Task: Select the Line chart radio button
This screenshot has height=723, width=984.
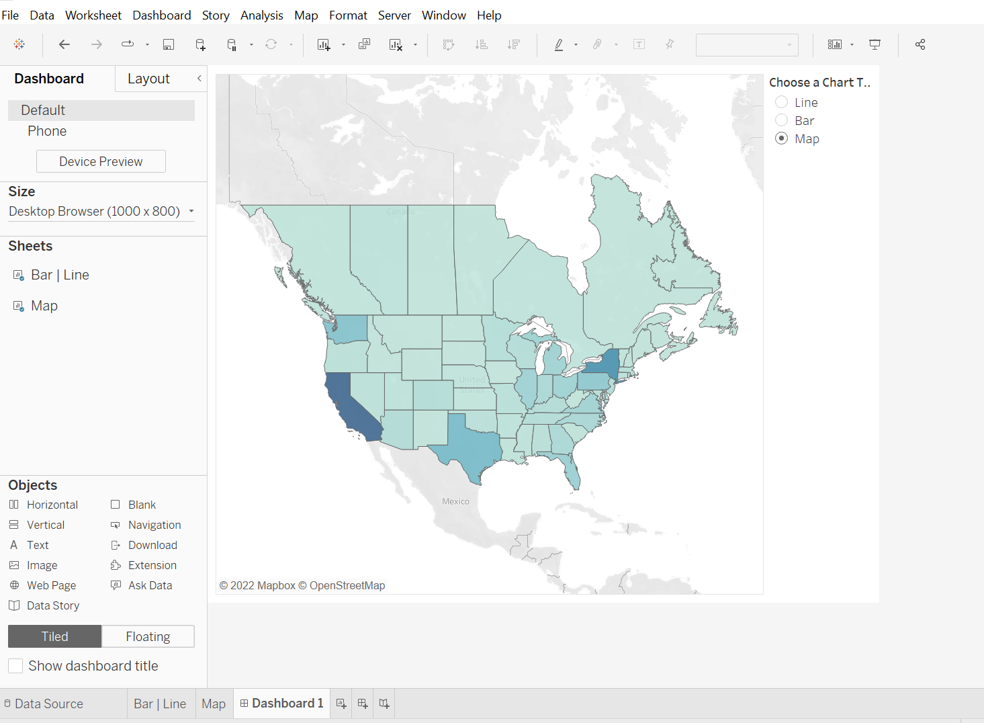Action: [x=782, y=102]
